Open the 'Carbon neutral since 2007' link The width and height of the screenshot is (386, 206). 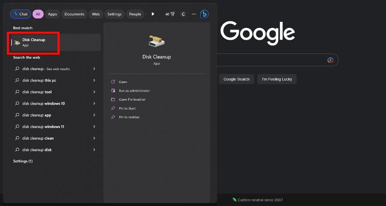[x=260, y=200]
